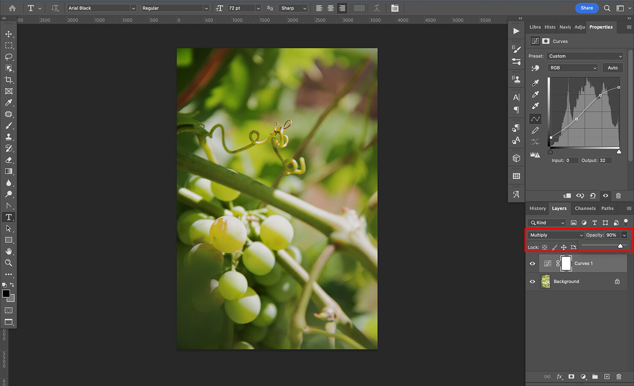
Task: Select the Move tool
Action: coord(8,34)
